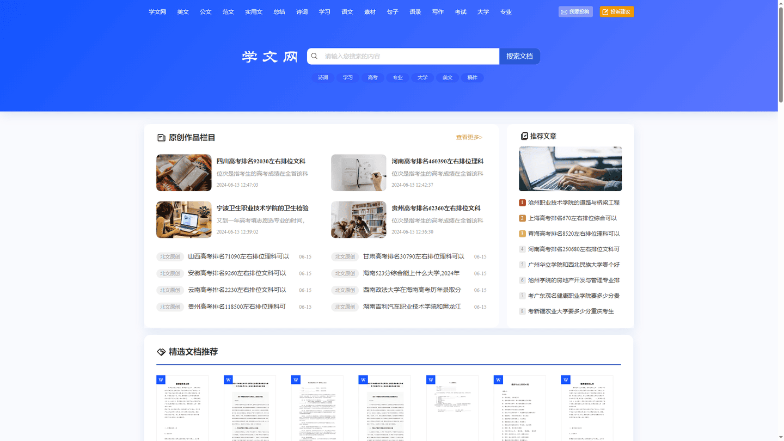Viewport: 784px width, 441px height.
Task: Open article 贵州高考排名62360左右排位文科
Action: point(436,208)
